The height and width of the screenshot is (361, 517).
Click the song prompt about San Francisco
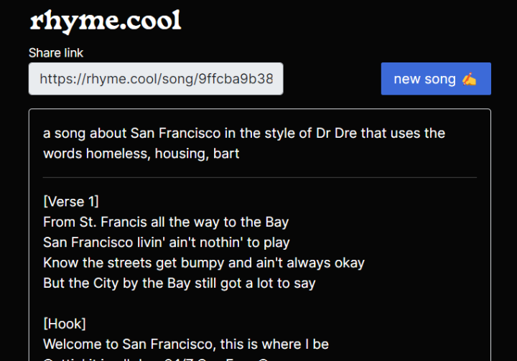tap(244, 133)
